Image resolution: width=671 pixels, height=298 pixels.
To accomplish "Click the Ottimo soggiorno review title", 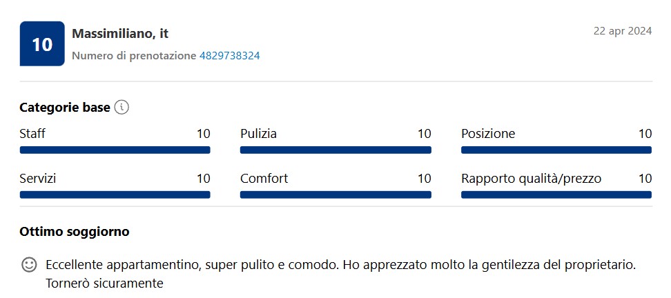I will (75, 232).
